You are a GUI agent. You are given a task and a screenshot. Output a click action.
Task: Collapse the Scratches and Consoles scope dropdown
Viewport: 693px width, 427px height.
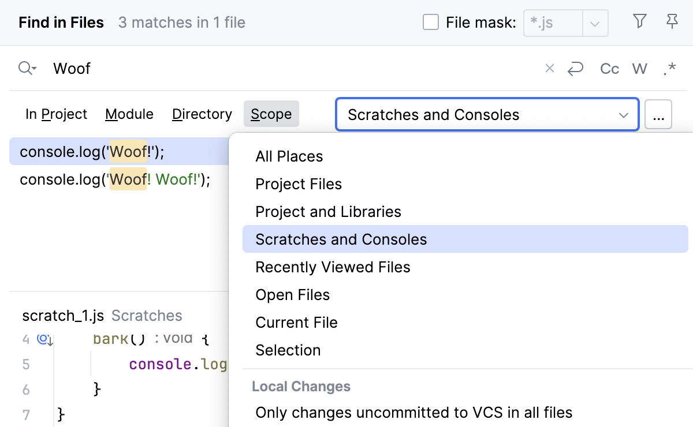point(623,115)
